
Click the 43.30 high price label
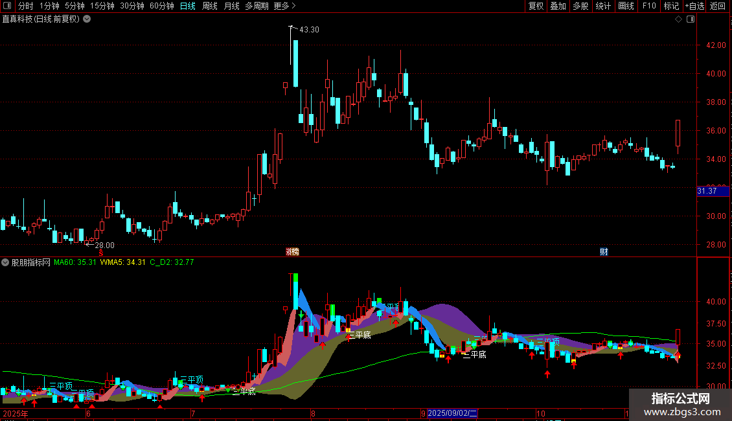point(309,30)
